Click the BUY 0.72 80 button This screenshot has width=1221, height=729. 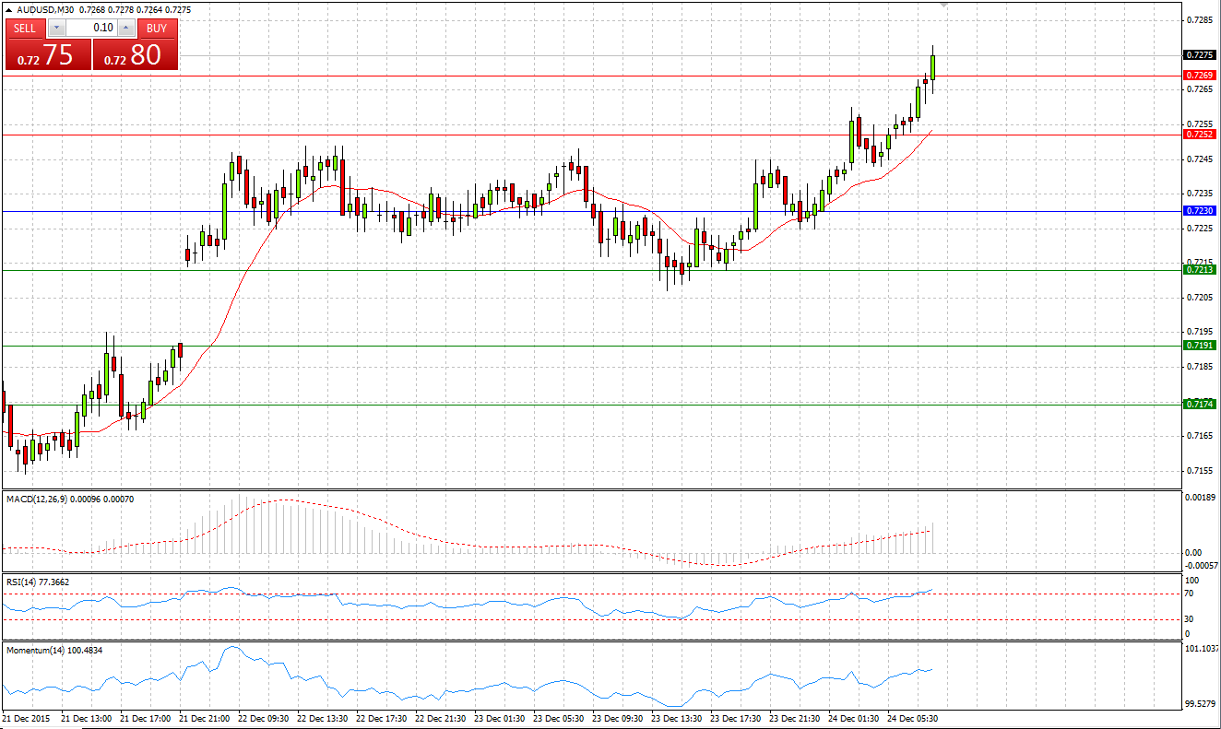(x=136, y=54)
